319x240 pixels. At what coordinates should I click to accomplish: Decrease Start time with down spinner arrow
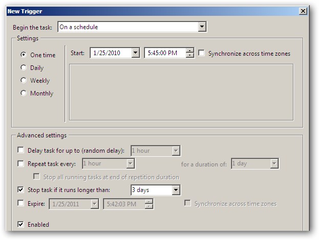(x=189, y=55)
